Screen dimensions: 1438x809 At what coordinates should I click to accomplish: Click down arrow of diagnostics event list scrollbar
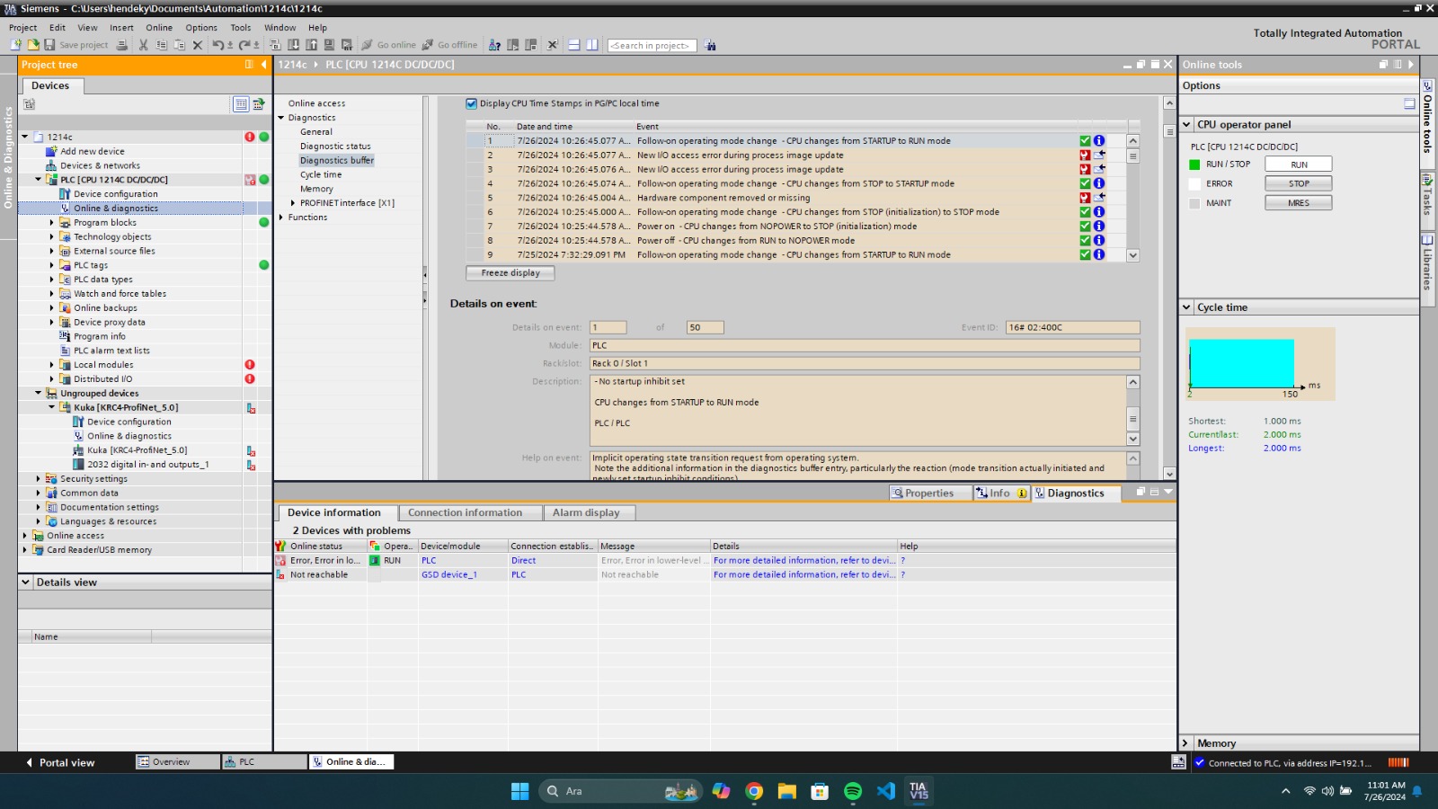pos(1132,255)
